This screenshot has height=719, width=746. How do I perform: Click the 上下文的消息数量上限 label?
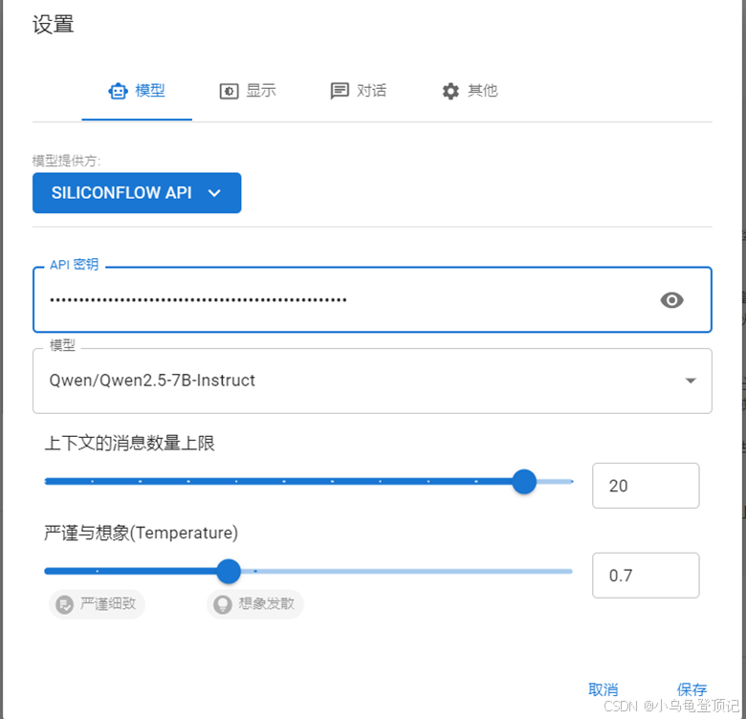[129, 444]
